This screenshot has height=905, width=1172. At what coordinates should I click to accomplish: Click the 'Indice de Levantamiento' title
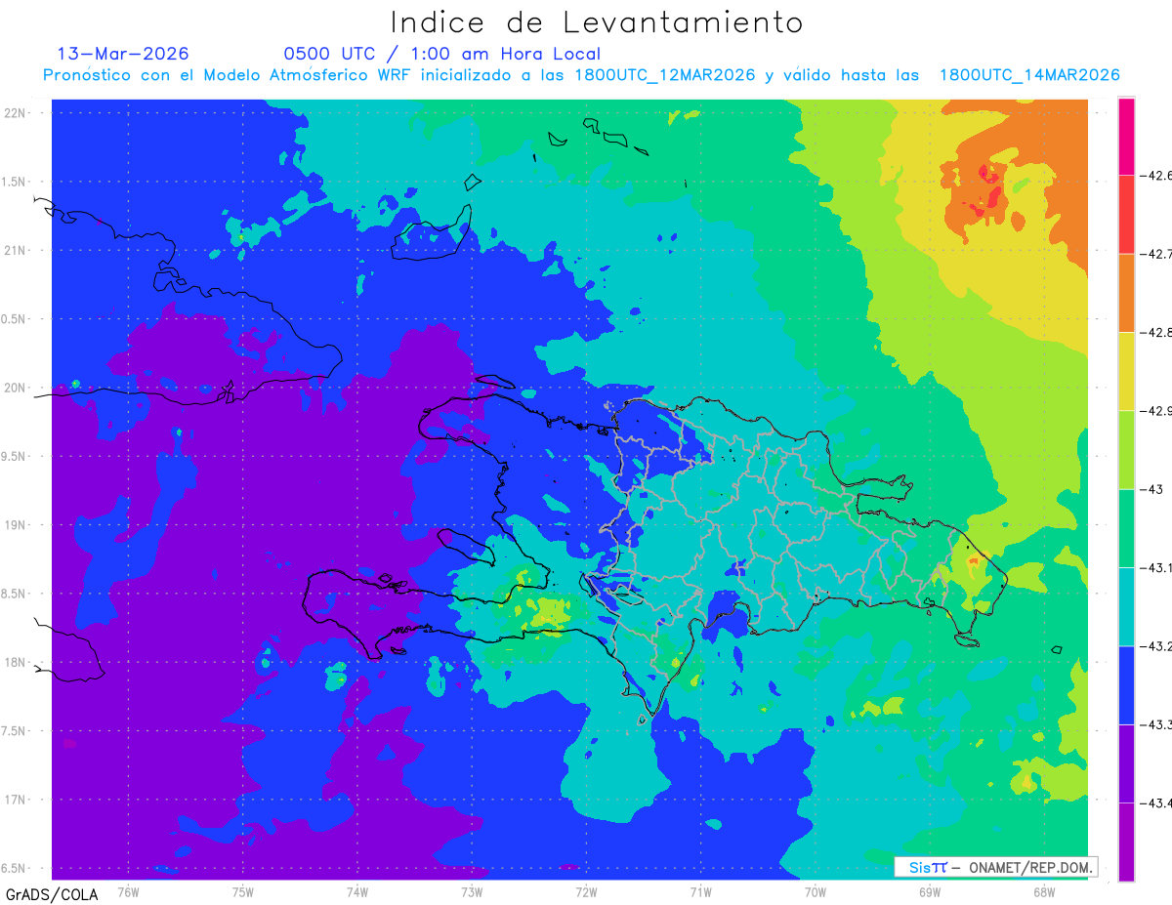pos(597,22)
